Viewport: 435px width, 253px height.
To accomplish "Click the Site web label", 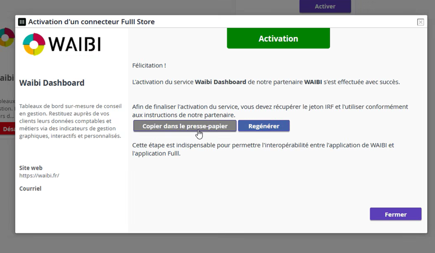I will pos(31,168).
